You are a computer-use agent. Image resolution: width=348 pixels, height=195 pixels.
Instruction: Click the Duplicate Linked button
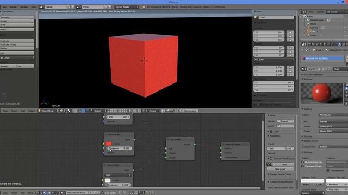tap(17, 44)
